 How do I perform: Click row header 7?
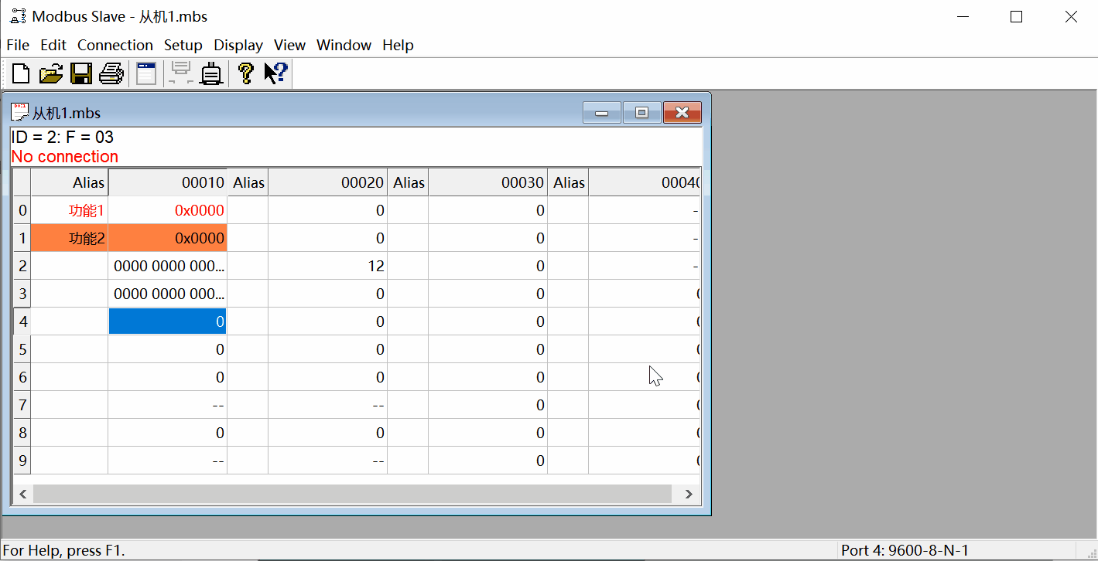22,405
